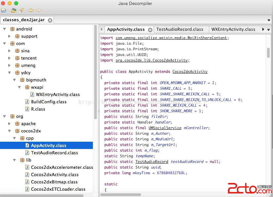Screen dimensions: 273x197
Task: Click the Open File folder icon
Action: [x=4, y=11]
